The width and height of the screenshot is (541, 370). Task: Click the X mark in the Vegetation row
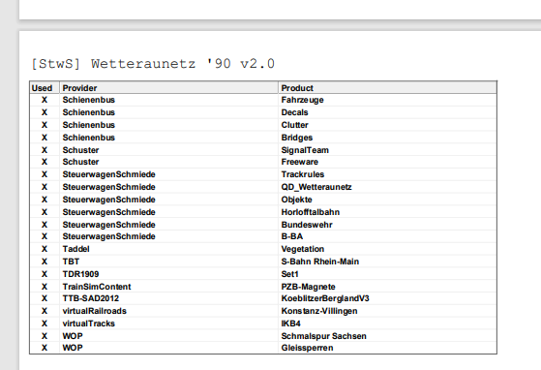pos(45,249)
